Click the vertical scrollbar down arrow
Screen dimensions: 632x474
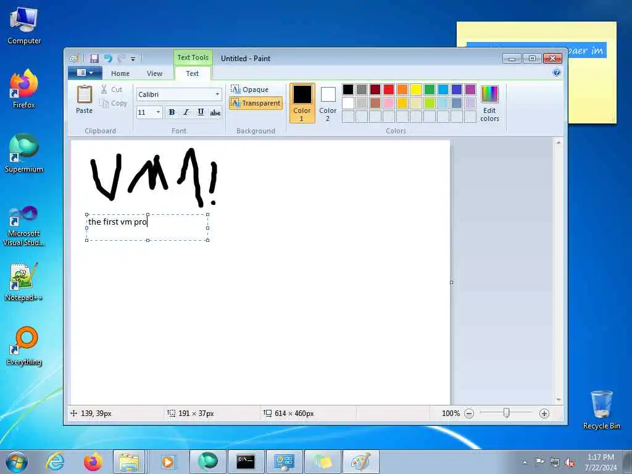point(558,399)
